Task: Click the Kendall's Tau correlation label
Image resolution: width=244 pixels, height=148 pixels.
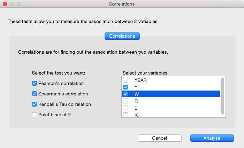Action: pyautogui.click(x=64, y=104)
